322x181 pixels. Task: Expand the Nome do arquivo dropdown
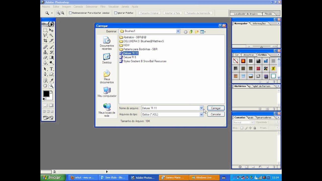(201, 108)
